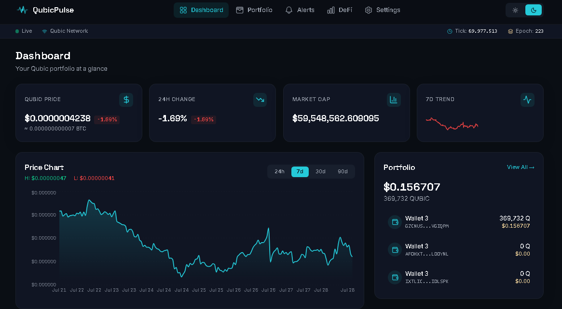The image size is (562, 309).
Task: Switch to light theme sun icon
Action: click(x=515, y=10)
